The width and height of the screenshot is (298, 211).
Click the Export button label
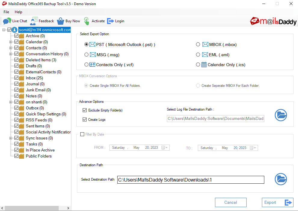pos(270,203)
